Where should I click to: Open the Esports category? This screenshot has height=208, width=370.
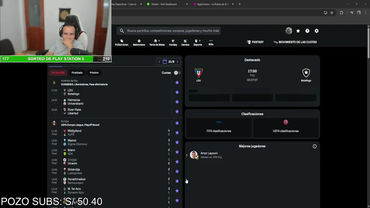[x=198, y=42]
